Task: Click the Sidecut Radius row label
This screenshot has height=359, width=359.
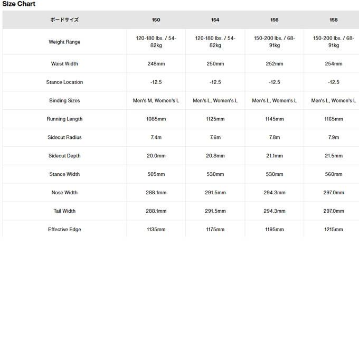Action: tap(64, 137)
